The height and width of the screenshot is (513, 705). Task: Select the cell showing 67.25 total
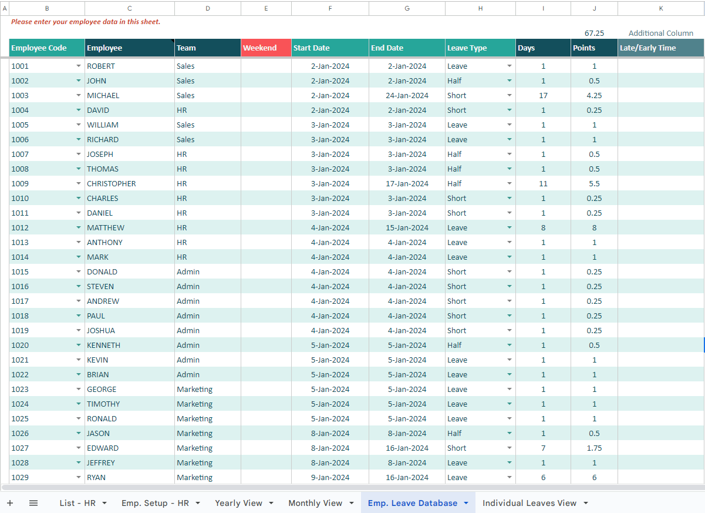point(594,33)
